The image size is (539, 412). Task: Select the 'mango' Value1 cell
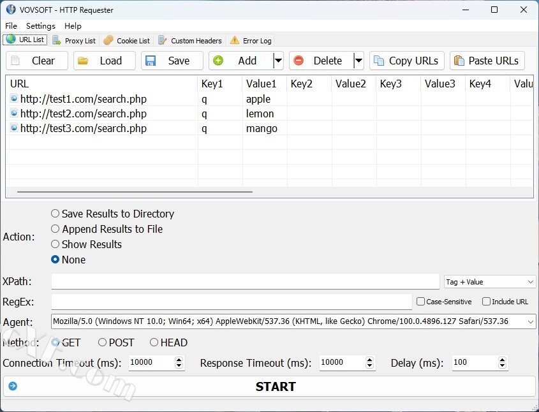(265, 128)
